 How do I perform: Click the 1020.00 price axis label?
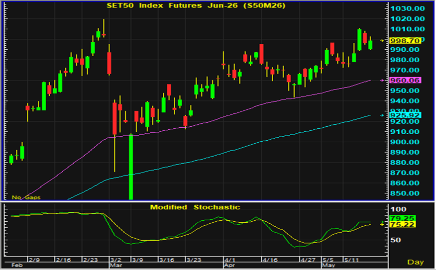point(408,19)
